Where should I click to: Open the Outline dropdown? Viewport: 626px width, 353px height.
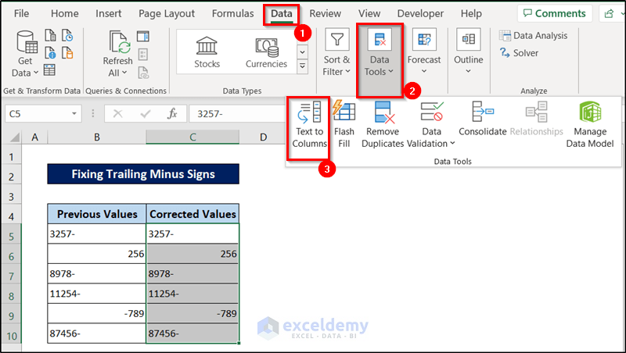pos(468,52)
